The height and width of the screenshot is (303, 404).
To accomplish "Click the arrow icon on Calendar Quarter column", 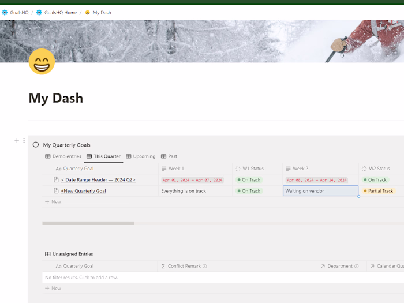I will coord(372,266).
